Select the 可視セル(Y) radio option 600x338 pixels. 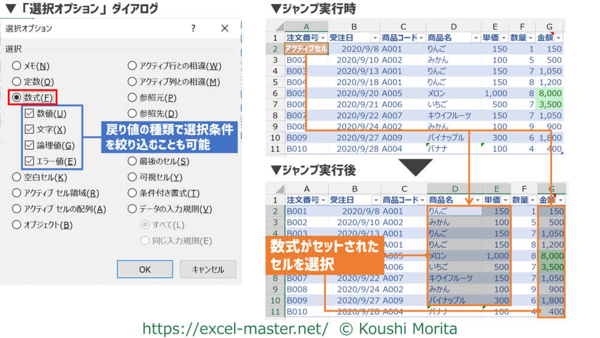click(x=133, y=177)
